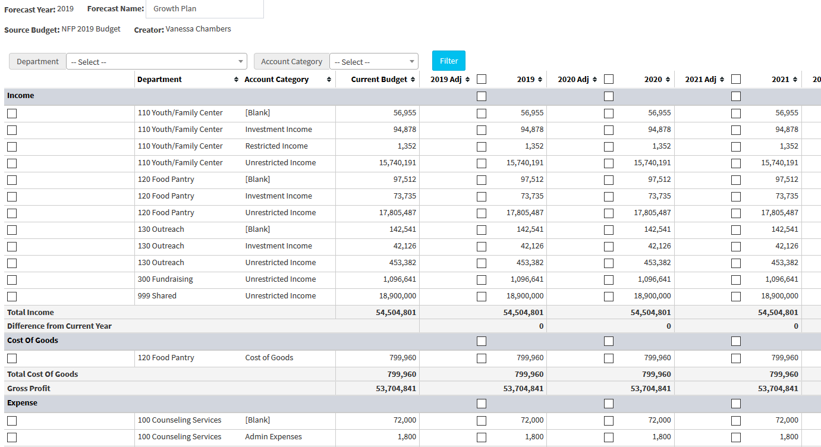Screen dimensions: 821x447
Task: Check the 2020 Adj header checkbox
Action: point(609,79)
